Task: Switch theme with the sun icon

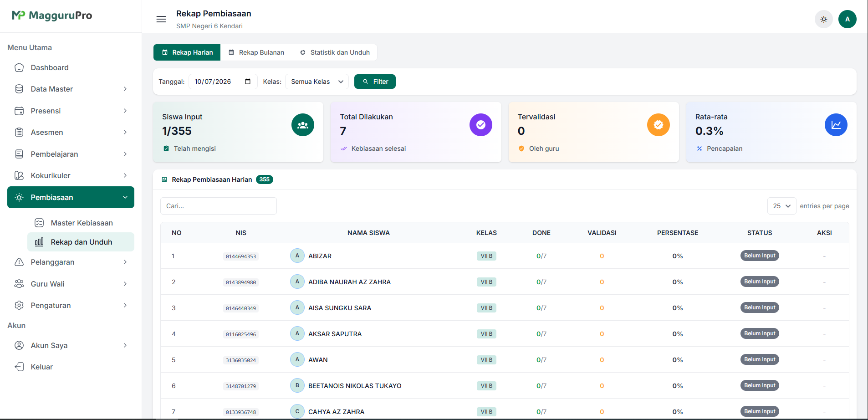Action: click(824, 19)
